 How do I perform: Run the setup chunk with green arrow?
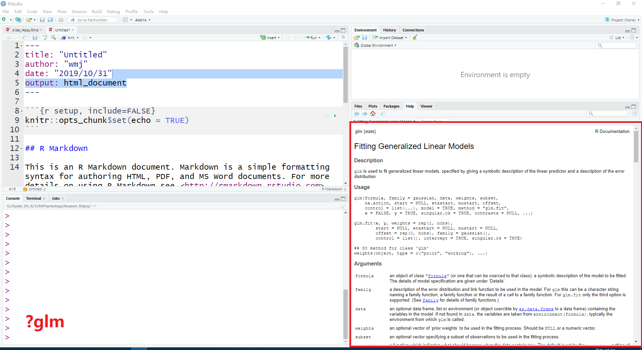click(x=335, y=116)
